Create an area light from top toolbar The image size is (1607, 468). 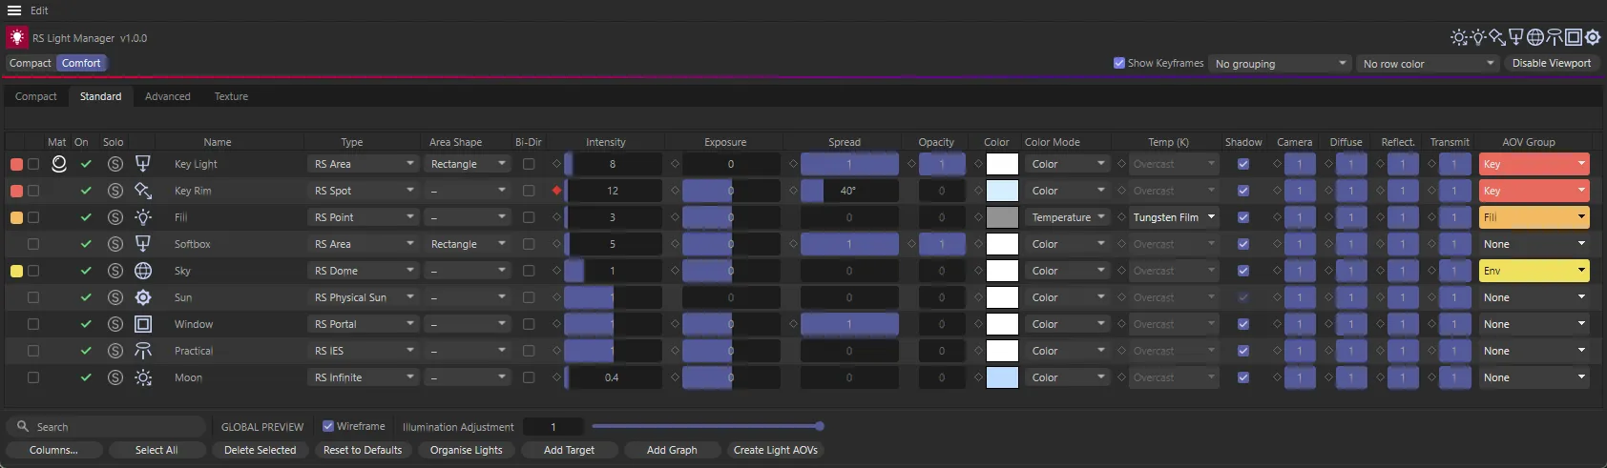pyautogui.click(x=1515, y=37)
